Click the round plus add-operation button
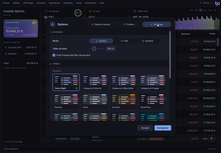Image resolution: width=221 pixels, height=153 pixels. [211, 139]
